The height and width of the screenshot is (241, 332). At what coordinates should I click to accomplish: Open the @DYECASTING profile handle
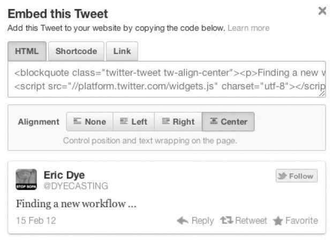pos(76,186)
